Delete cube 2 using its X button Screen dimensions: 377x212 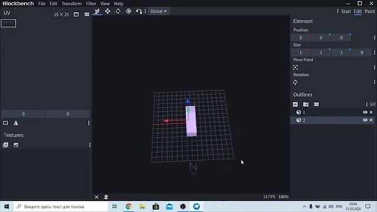(x=371, y=120)
